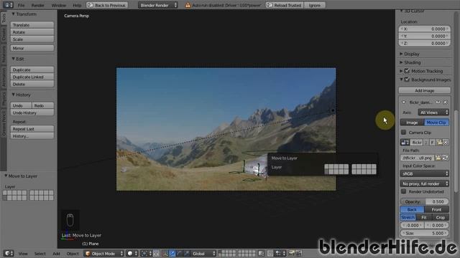Collapse the Move to Layer operator panel

[21, 176]
